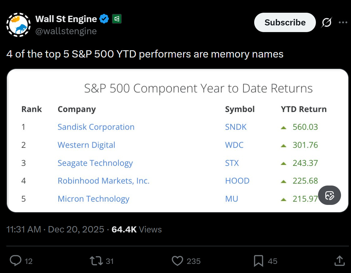Click the blue verified badge
Viewport: 351px width, 273px height.
(x=104, y=19)
